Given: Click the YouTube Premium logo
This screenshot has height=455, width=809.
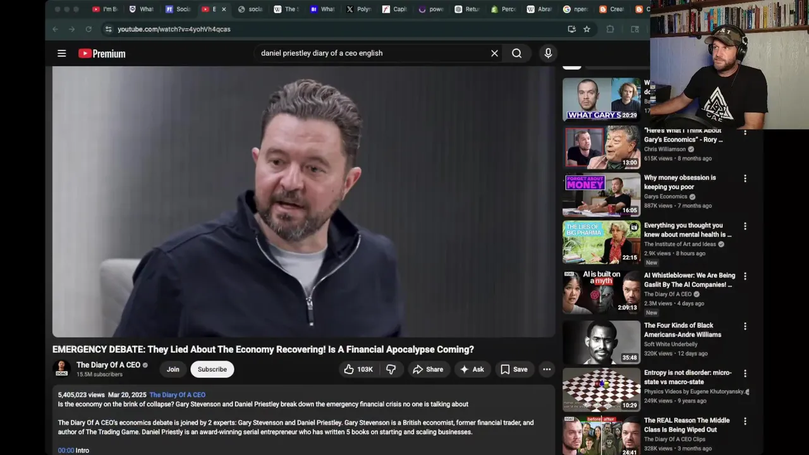Looking at the screenshot, I should click(x=102, y=54).
